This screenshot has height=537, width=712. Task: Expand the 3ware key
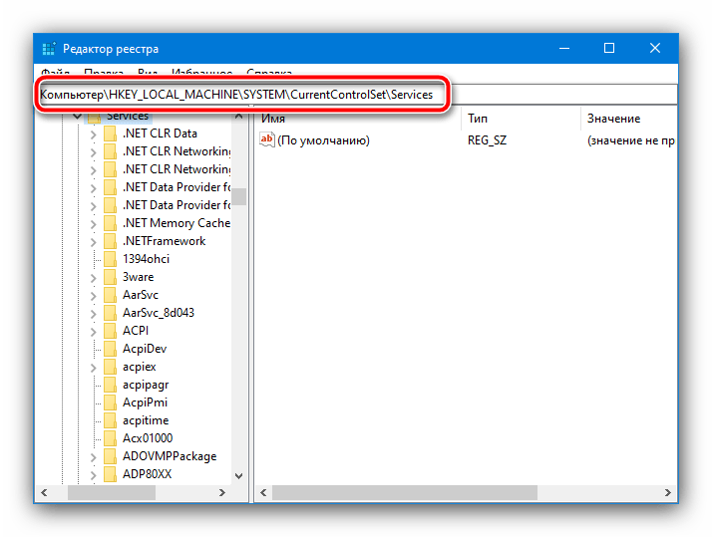click(x=93, y=278)
